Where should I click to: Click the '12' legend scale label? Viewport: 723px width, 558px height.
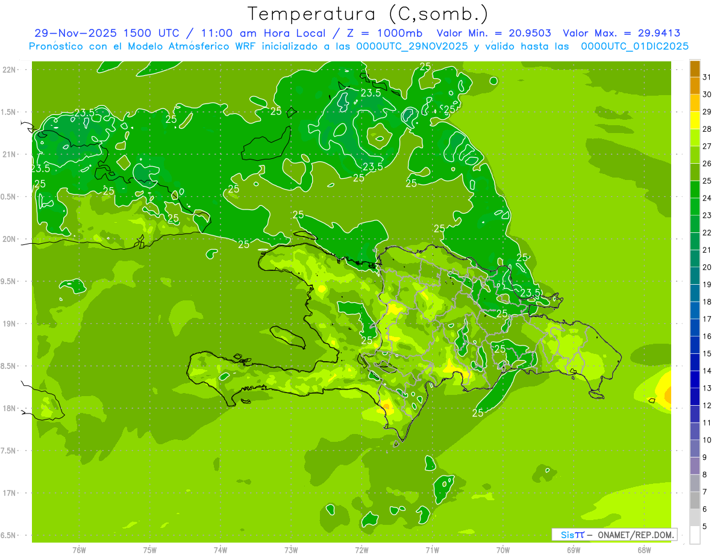point(707,406)
